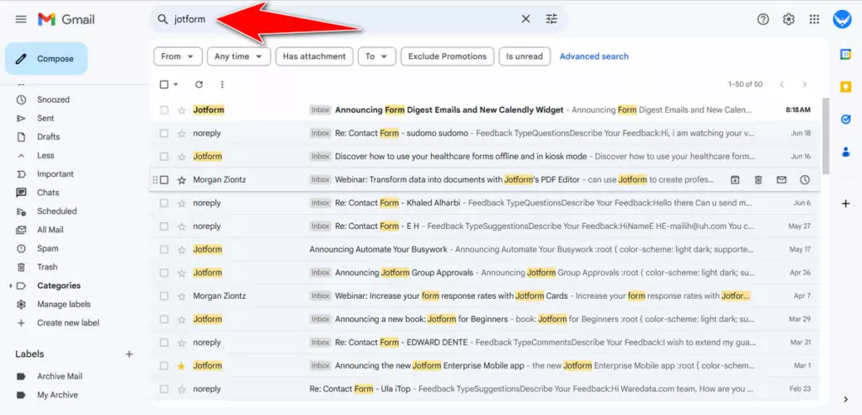Click the Gmail logo
This screenshot has height=415, width=862.
coord(66,19)
